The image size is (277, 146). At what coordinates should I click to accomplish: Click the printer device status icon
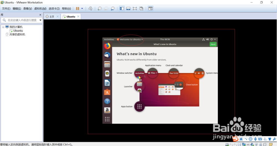click(248, 145)
